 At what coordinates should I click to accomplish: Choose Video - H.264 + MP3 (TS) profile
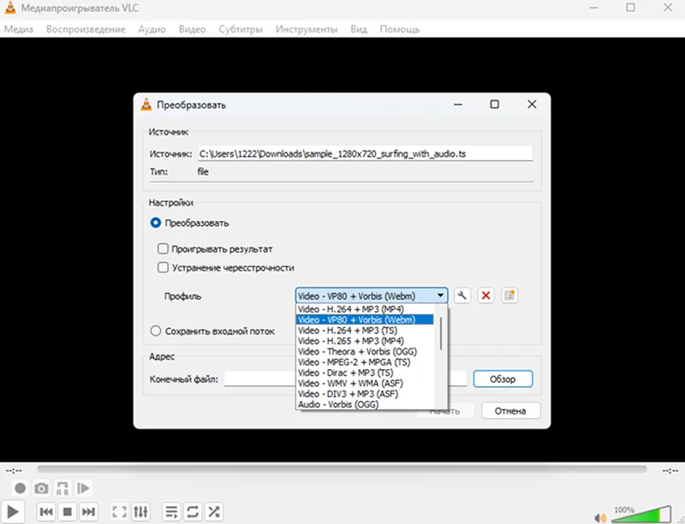click(366, 330)
